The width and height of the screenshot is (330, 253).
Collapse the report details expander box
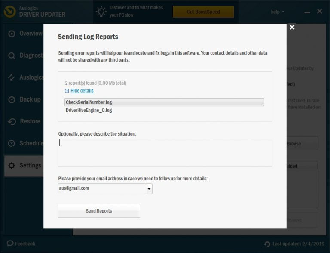point(67,91)
